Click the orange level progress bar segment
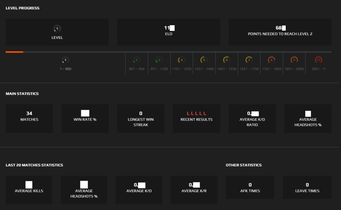341x210 pixels. coord(15,52)
